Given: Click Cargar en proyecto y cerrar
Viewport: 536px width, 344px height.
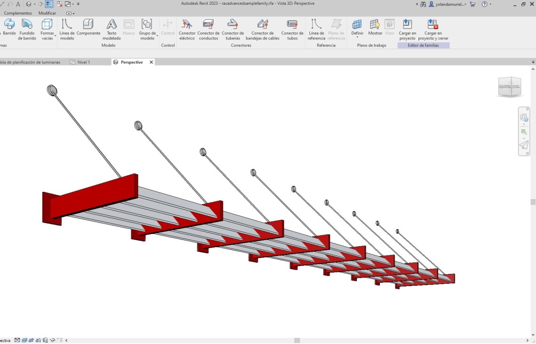Looking at the screenshot, I should tap(433, 29).
